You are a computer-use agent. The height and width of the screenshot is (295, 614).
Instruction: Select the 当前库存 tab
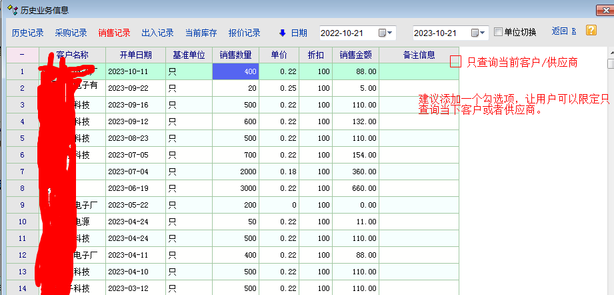tap(201, 33)
